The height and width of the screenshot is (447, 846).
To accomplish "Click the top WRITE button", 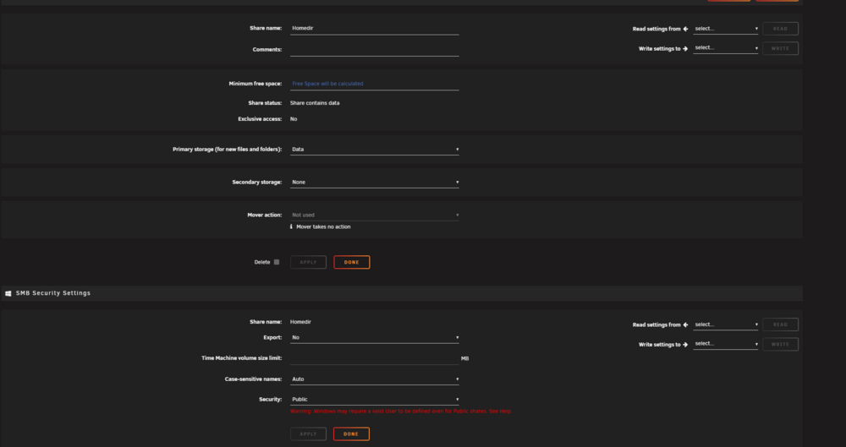I will (780, 48).
